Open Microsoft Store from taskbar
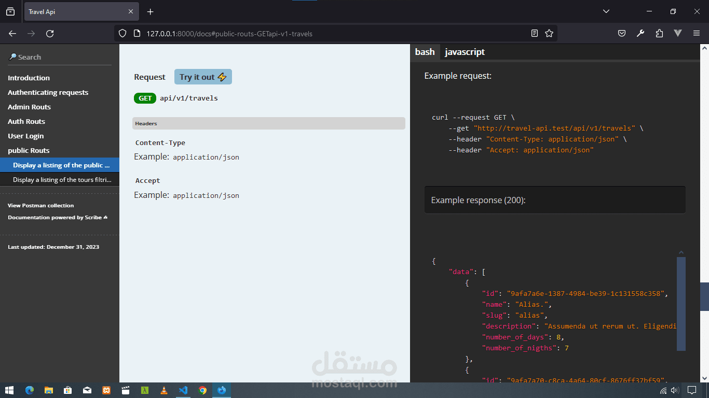This screenshot has width=709, height=398. click(67, 390)
